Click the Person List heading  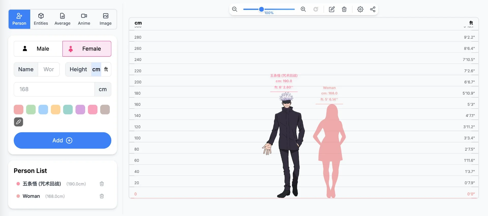(30, 171)
